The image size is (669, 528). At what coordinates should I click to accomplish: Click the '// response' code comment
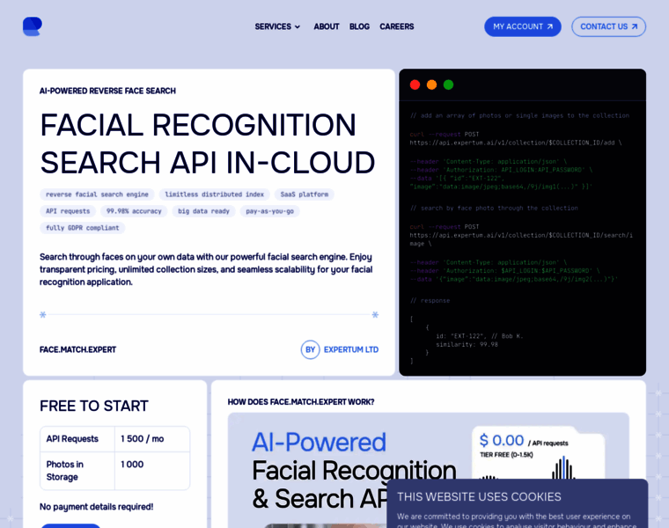pos(430,301)
